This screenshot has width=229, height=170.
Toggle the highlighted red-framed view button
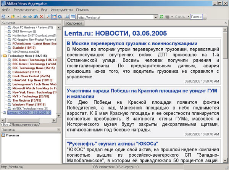coord(54,17)
